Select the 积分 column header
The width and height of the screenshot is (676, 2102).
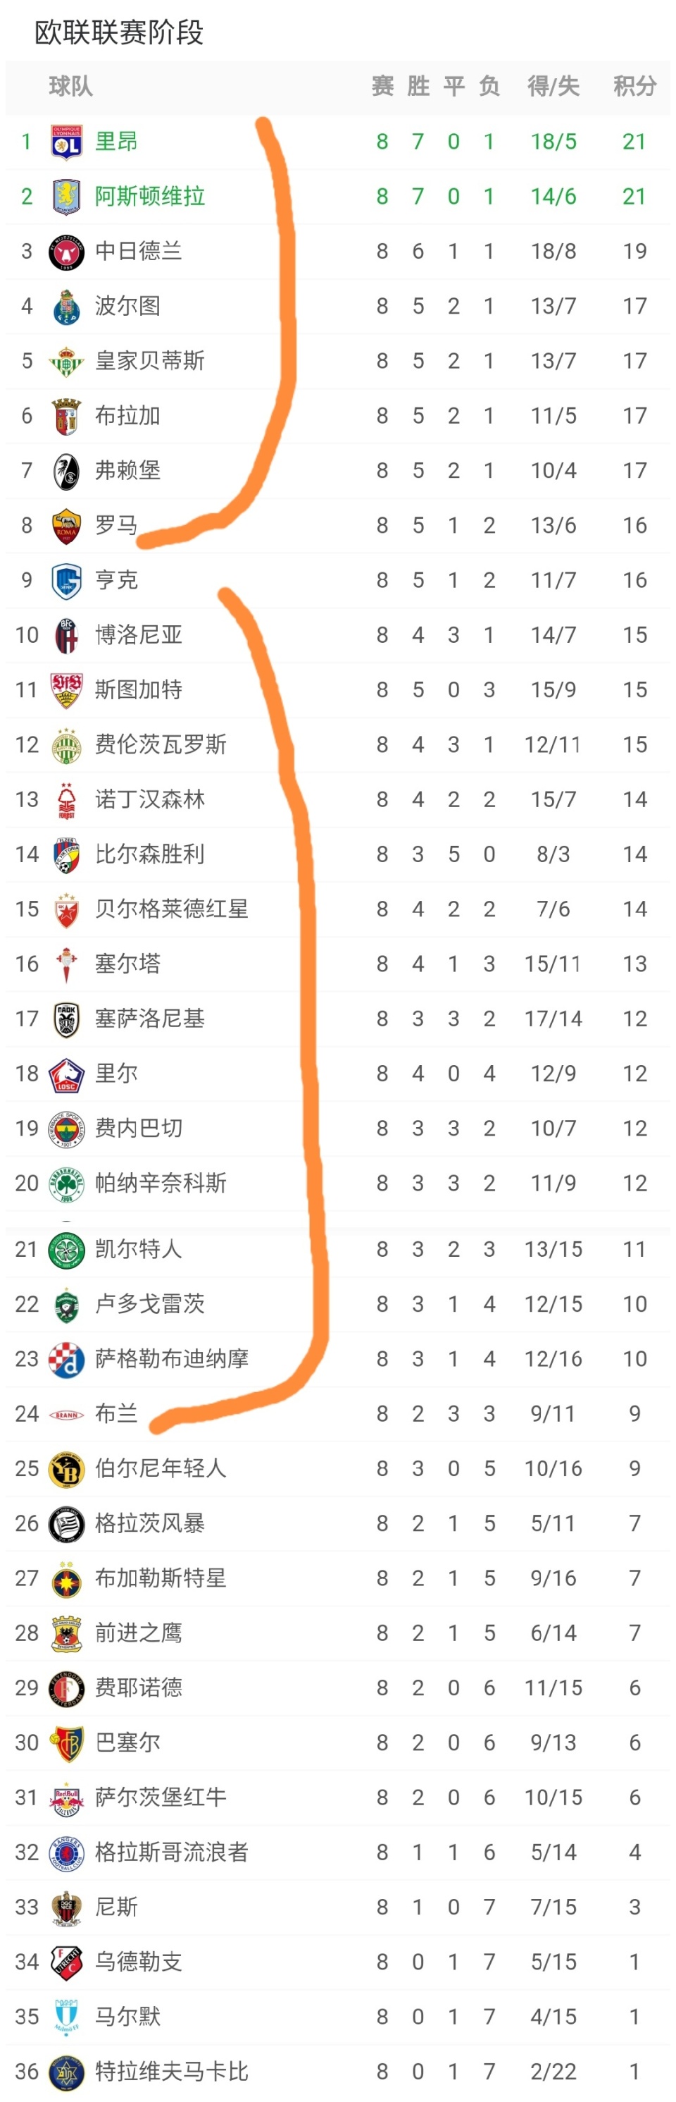coord(634,86)
